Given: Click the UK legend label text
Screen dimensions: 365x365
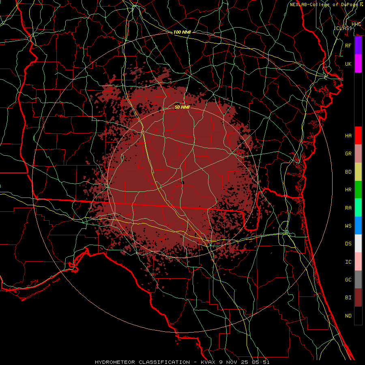Looking at the screenshot, I should pyautogui.click(x=348, y=64).
